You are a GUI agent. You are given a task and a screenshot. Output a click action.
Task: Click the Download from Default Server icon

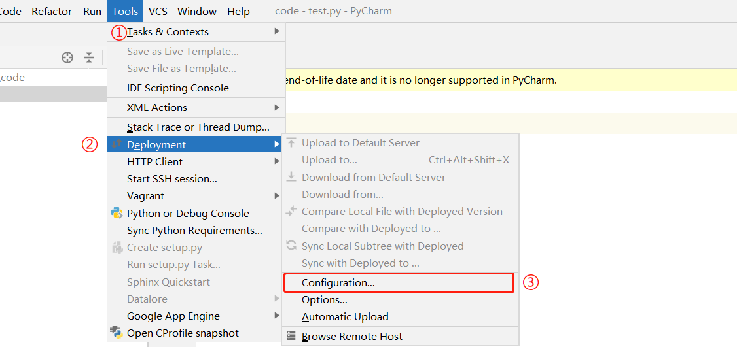(x=291, y=177)
